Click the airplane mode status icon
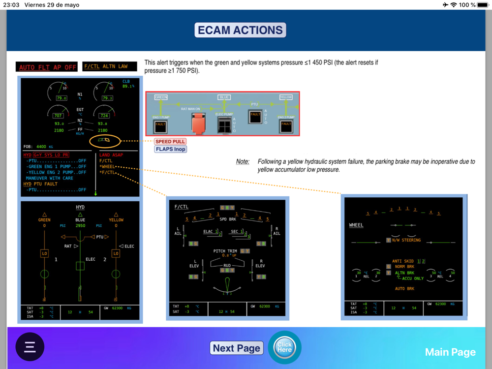Image resolution: width=492 pixels, height=369 pixels. 445,5
